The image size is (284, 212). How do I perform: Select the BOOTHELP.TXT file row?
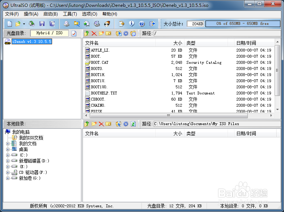click(178, 93)
